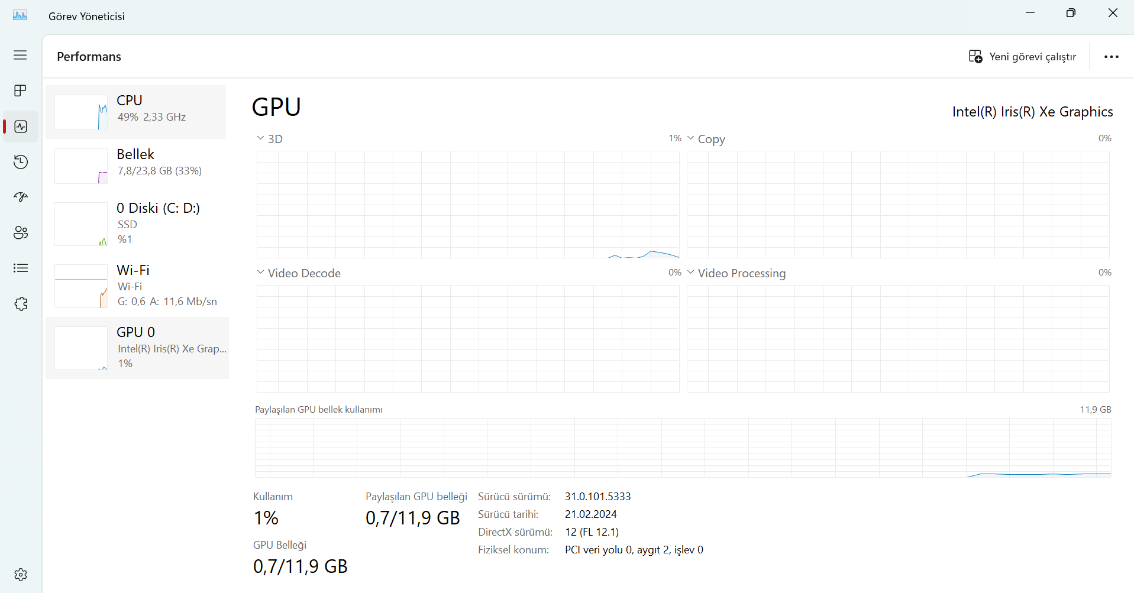Image resolution: width=1134 pixels, height=593 pixels.
Task: Open the Users page icon
Action: click(21, 232)
